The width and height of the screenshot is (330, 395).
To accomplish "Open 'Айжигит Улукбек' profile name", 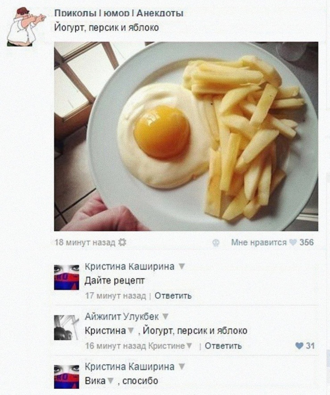I will pyautogui.click(x=122, y=317).
